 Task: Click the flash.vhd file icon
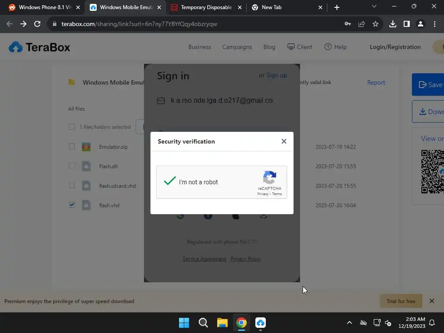pos(86,205)
